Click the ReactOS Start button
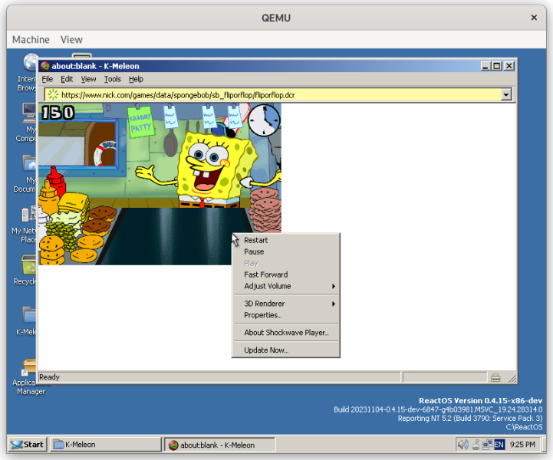 pos(27,445)
